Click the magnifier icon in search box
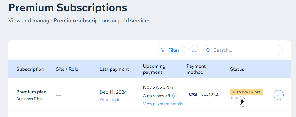Screen dimensions: 296x117 pyautogui.click(x=208, y=50)
